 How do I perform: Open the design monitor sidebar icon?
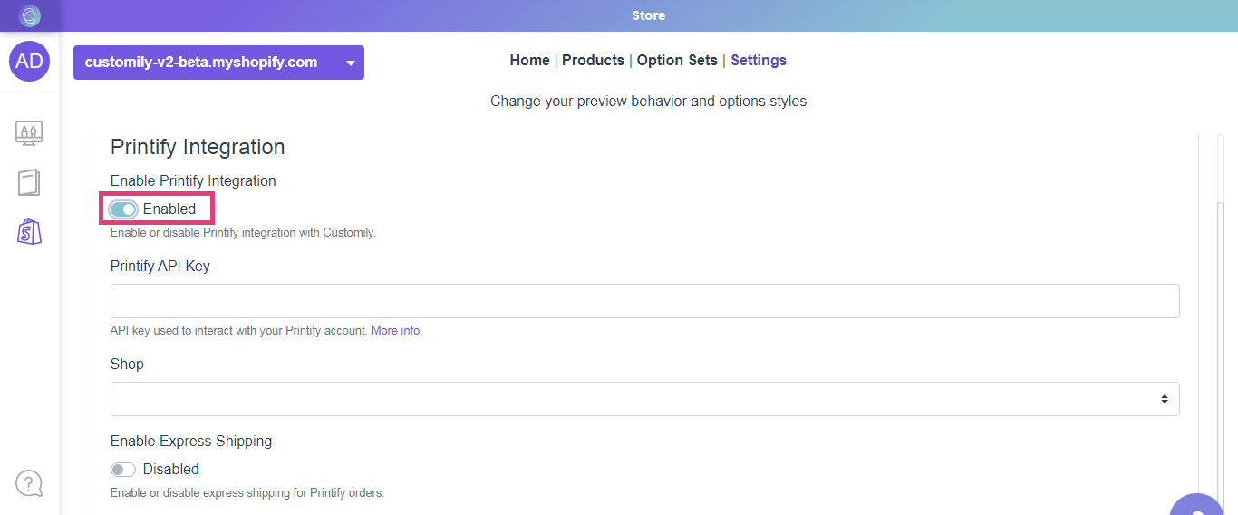pyautogui.click(x=29, y=133)
